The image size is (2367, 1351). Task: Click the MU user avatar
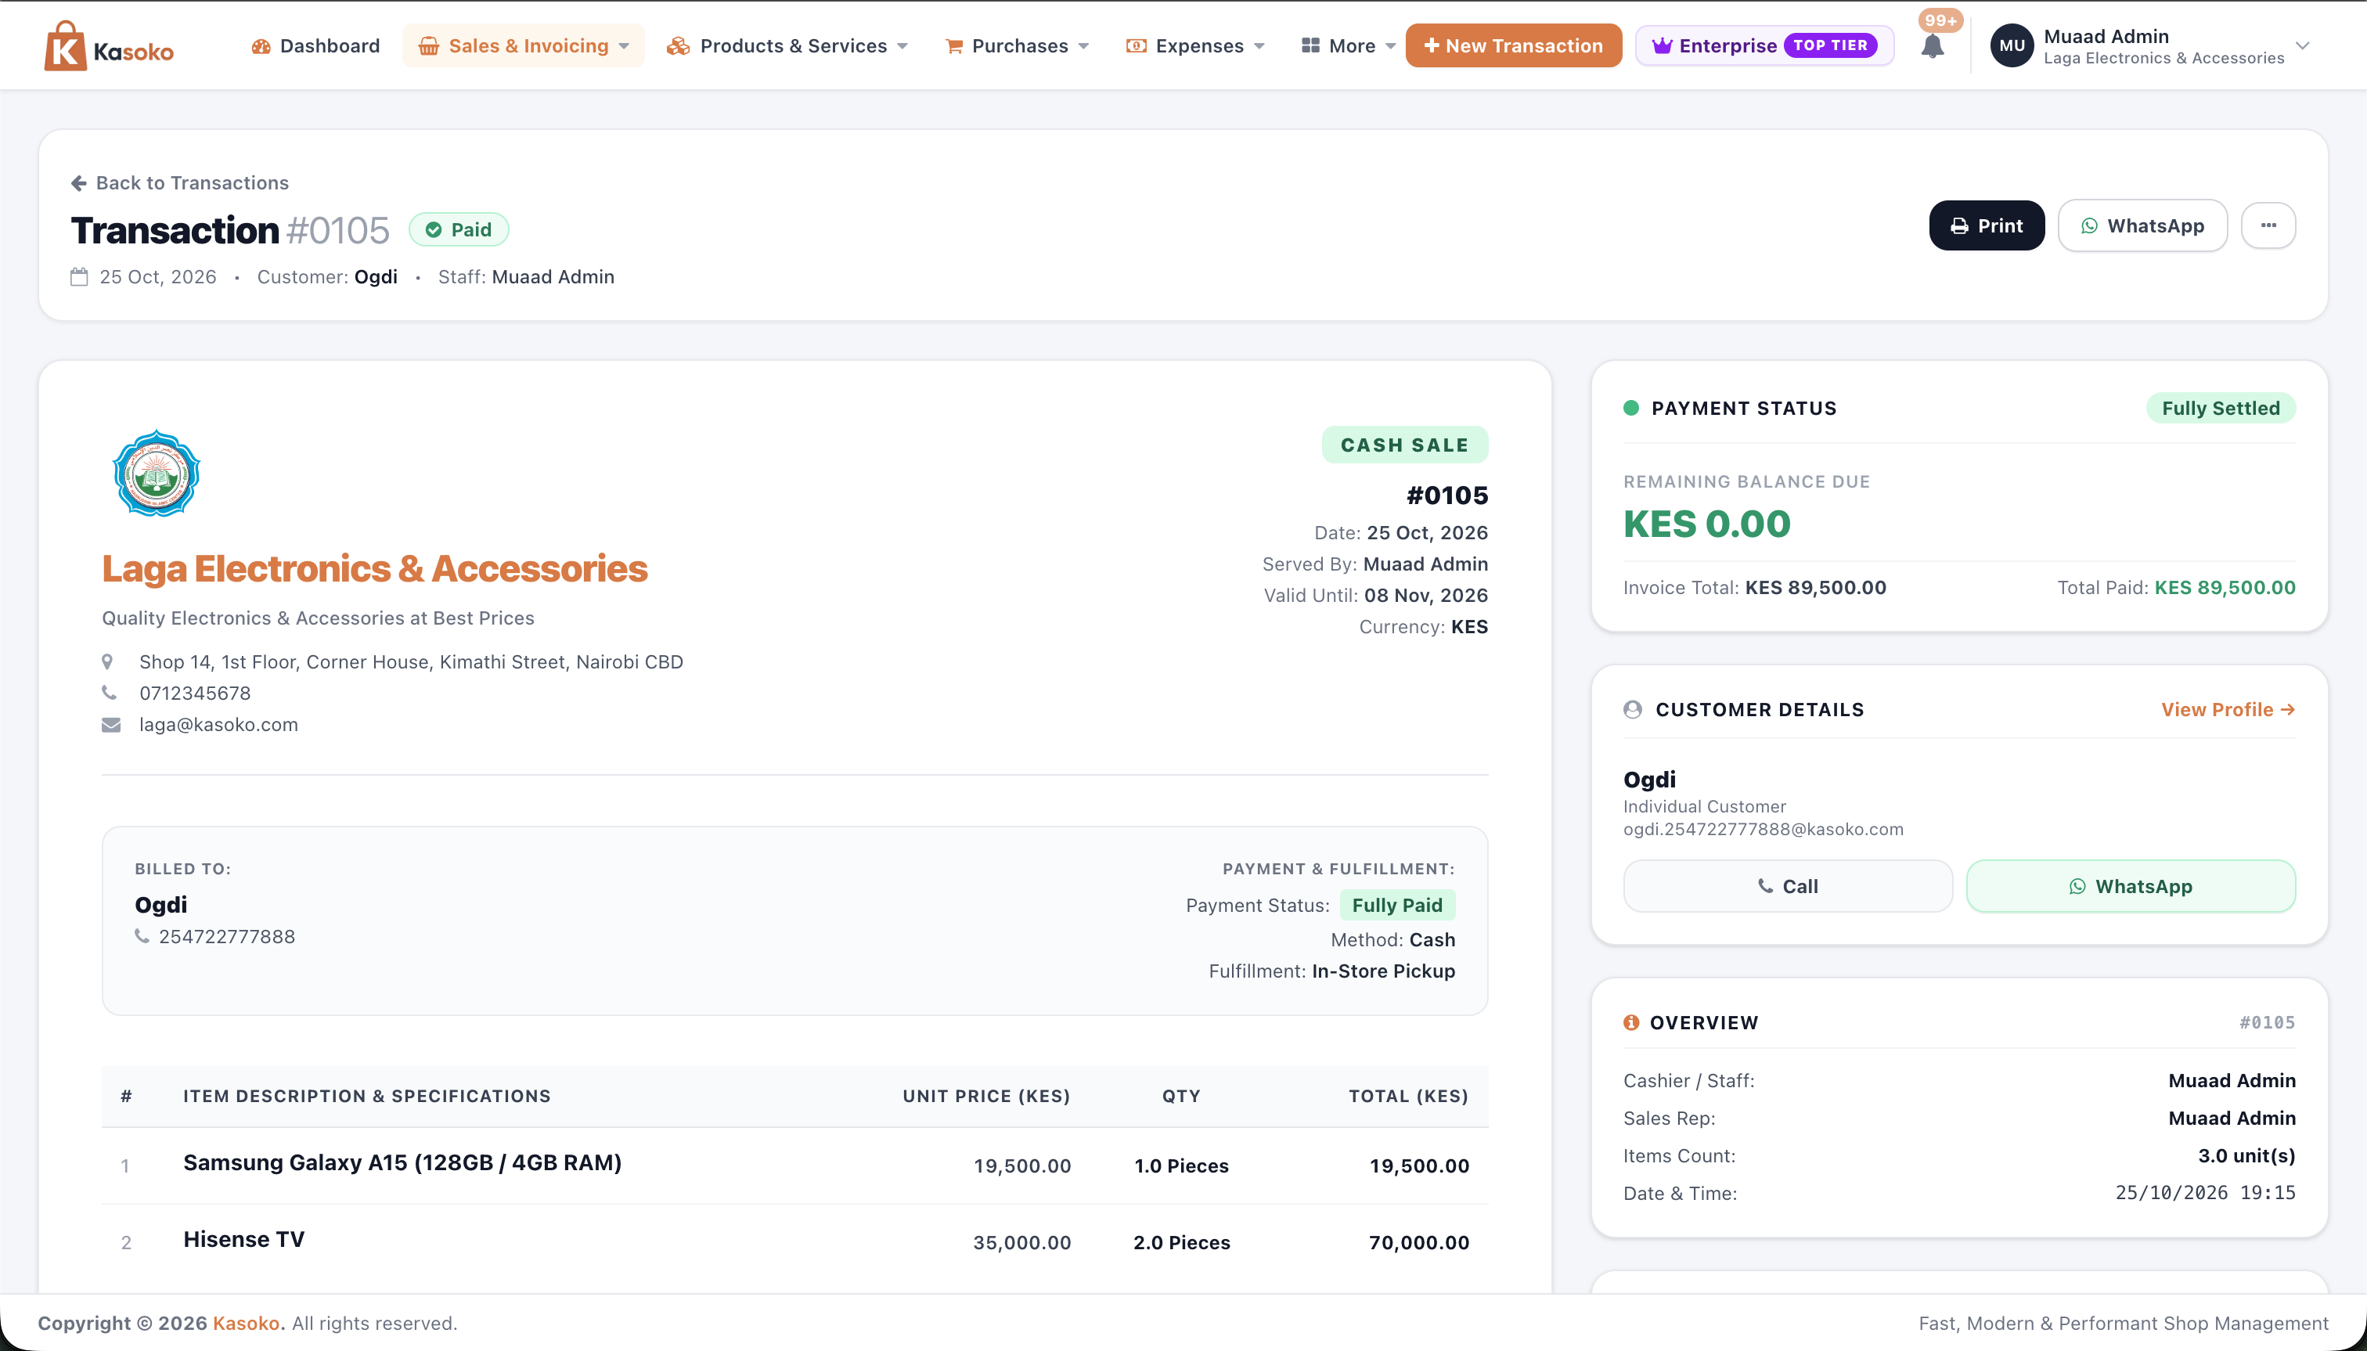pyautogui.click(x=2012, y=45)
